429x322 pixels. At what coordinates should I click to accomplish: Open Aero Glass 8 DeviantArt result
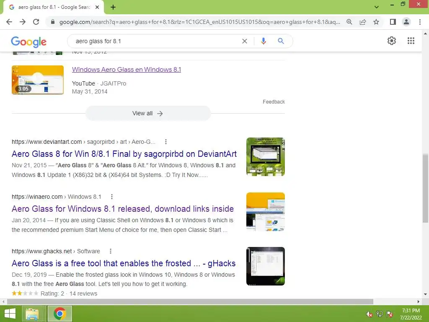124,154
